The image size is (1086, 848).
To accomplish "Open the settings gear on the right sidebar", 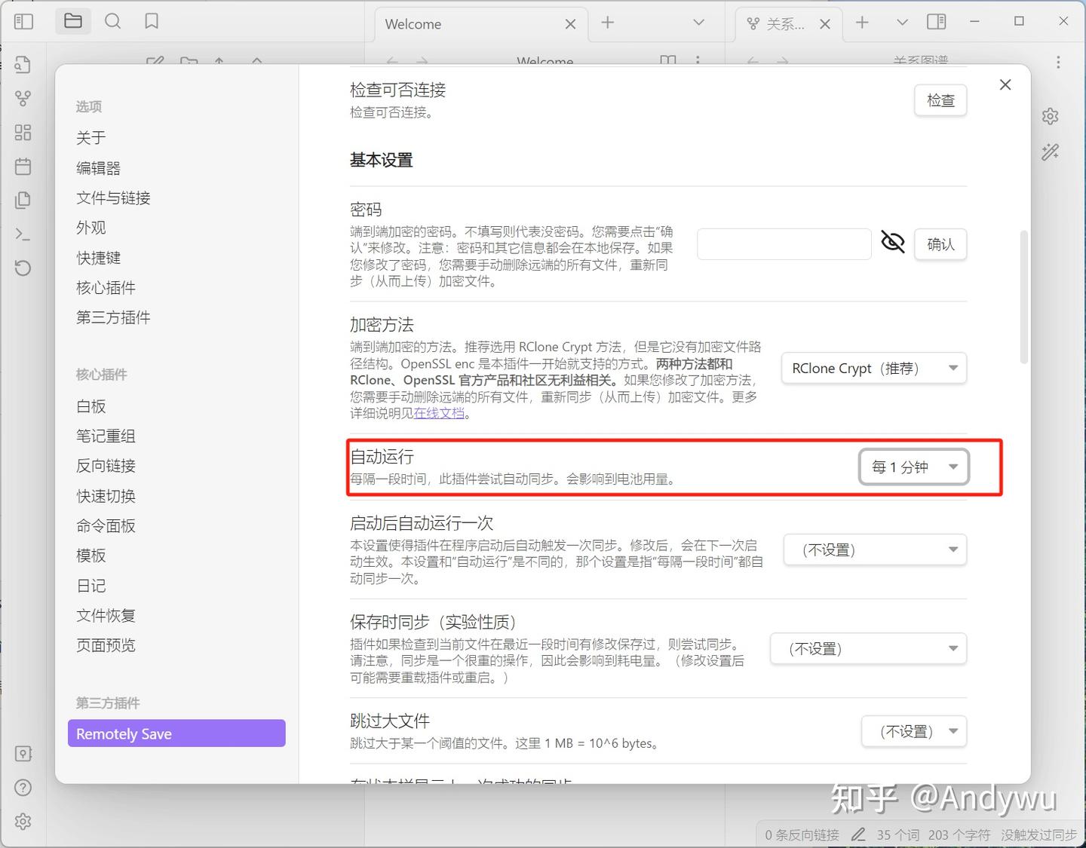I will [1050, 115].
